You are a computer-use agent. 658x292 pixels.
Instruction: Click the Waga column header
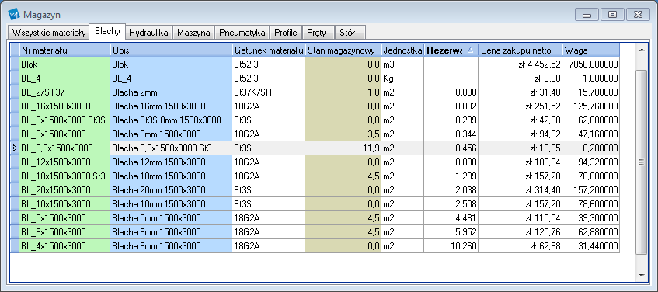591,50
